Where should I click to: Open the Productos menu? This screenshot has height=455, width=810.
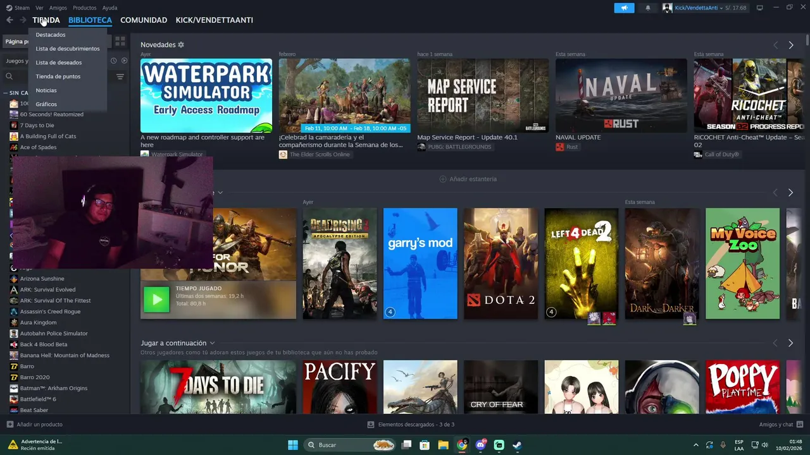tap(84, 8)
